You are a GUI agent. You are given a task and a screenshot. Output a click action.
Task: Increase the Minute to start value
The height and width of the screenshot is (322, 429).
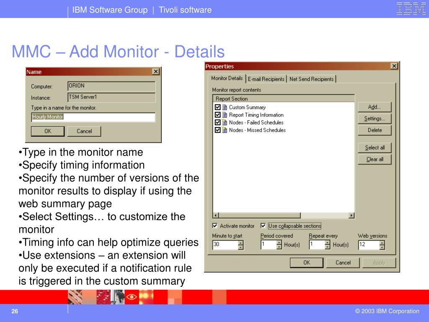pos(240,242)
